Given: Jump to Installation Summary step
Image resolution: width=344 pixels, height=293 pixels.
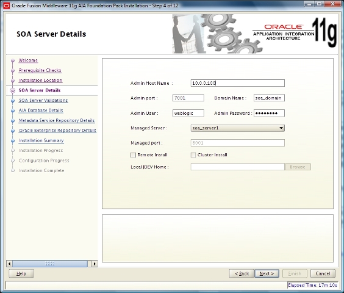Looking at the screenshot, I should tap(41, 140).
